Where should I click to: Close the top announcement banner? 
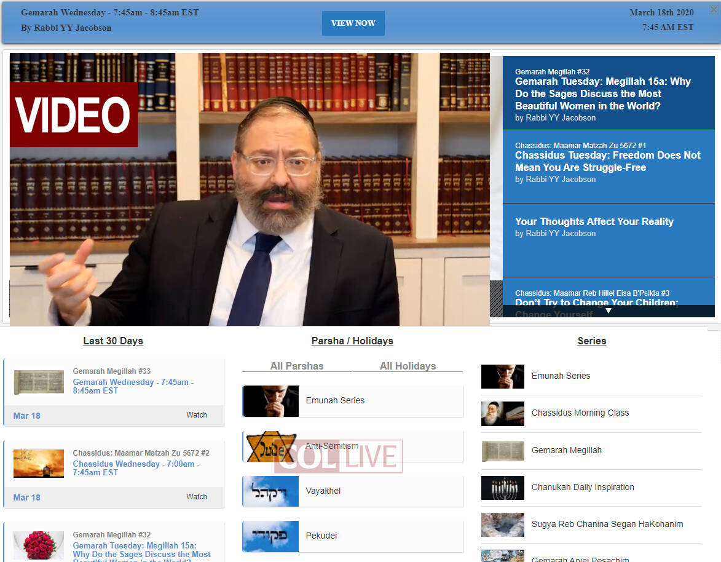tap(713, 9)
